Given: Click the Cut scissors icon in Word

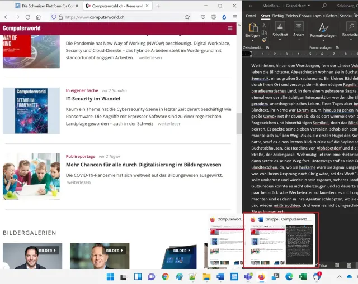Looking at the screenshot, I should [x=263, y=26].
